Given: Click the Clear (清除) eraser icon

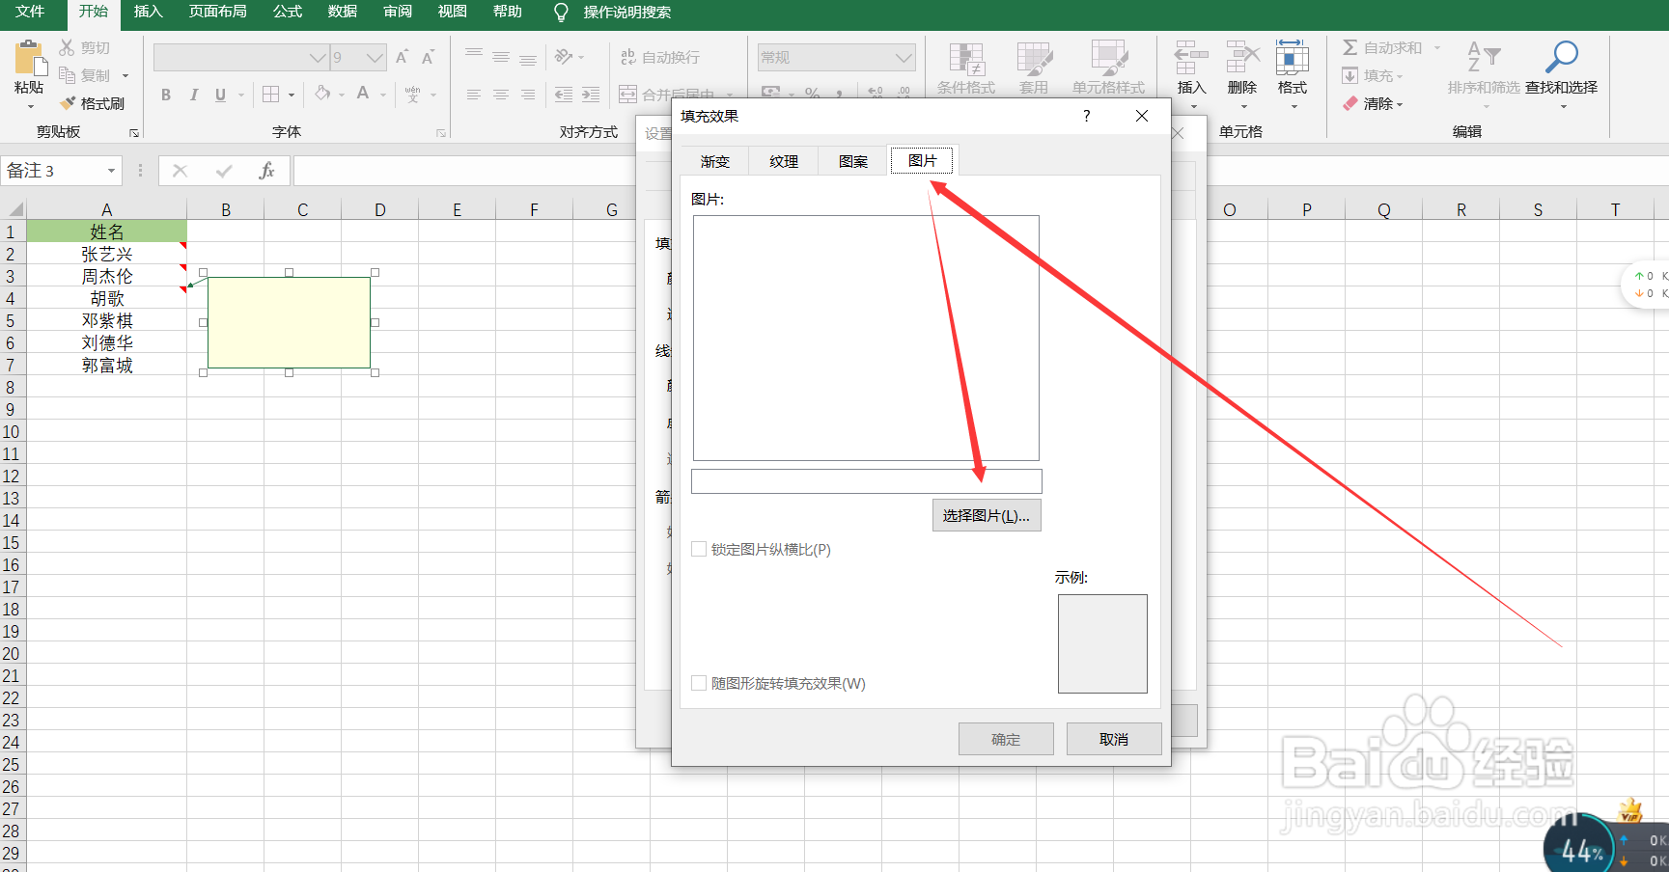Looking at the screenshot, I should (1350, 103).
